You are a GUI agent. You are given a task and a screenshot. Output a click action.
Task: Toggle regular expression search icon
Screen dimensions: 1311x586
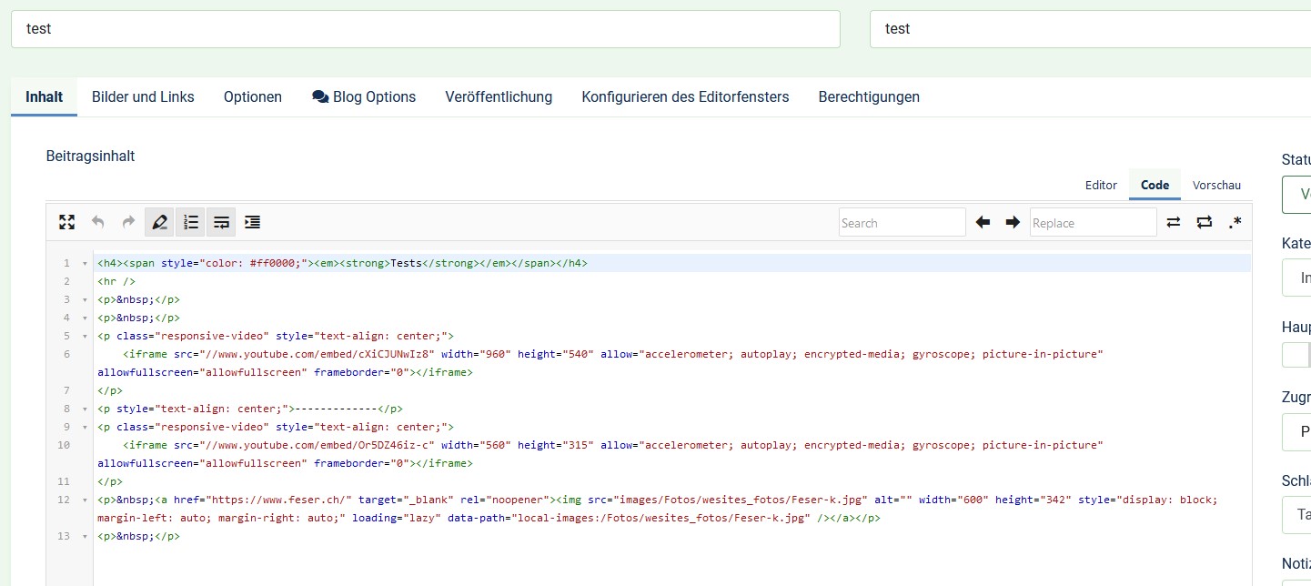click(1235, 222)
